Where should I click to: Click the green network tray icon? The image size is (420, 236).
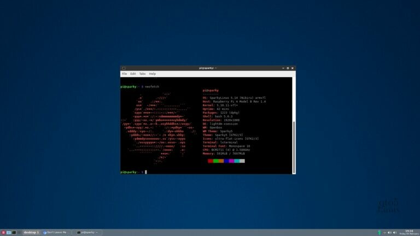pyautogui.click(x=380, y=233)
